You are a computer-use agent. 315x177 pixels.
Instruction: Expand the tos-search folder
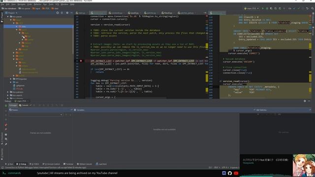(8, 95)
